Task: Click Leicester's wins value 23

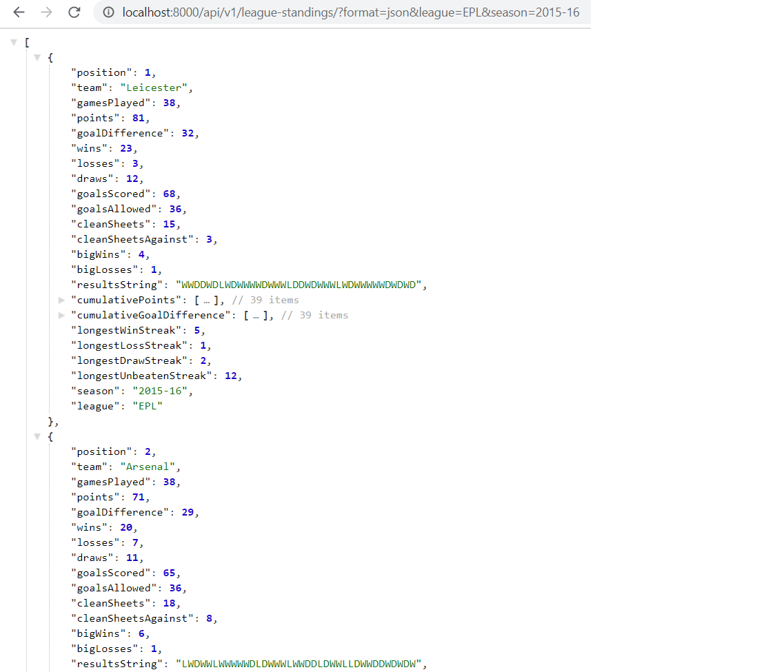Action: click(x=126, y=148)
